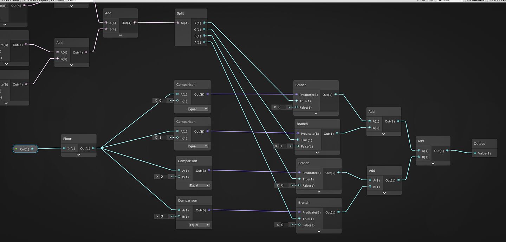Click the G(1) output port on Split
Image resolution: width=506 pixels, height=242 pixels.
click(x=205, y=29)
